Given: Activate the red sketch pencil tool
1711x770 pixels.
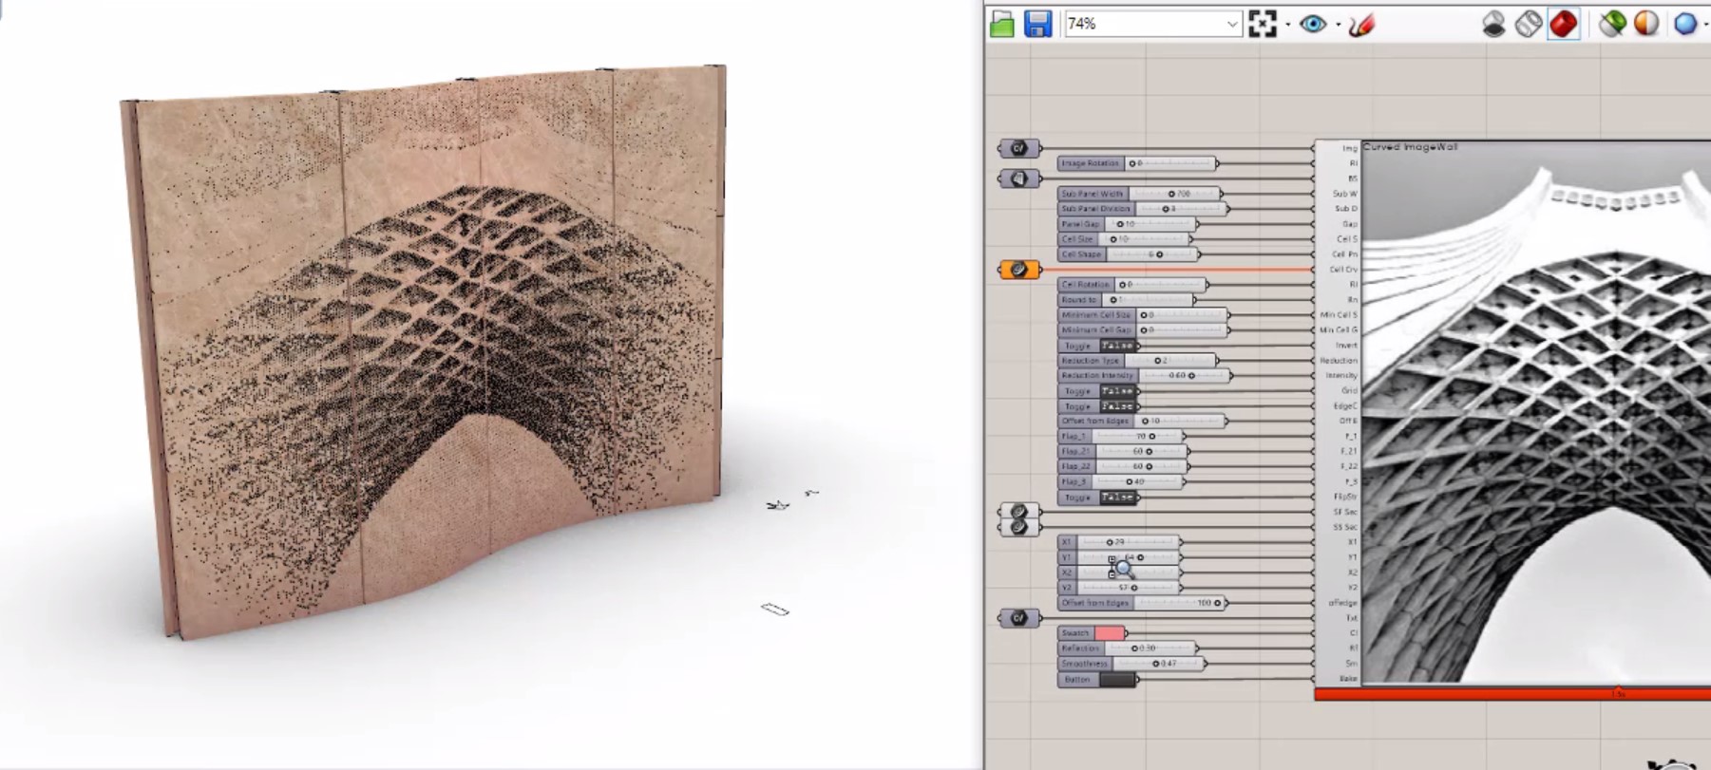Looking at the screenshot, I should coord(1360,24).
